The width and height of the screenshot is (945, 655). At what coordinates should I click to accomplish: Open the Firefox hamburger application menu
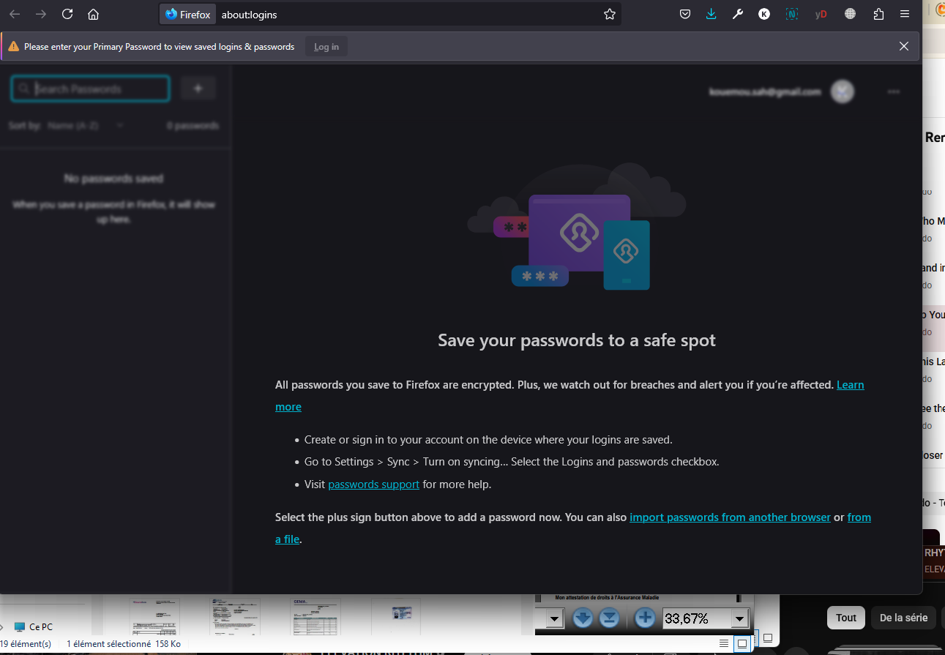tap(905, 14)
